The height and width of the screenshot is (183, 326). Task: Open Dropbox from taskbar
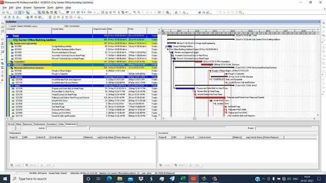click(141, 178)
